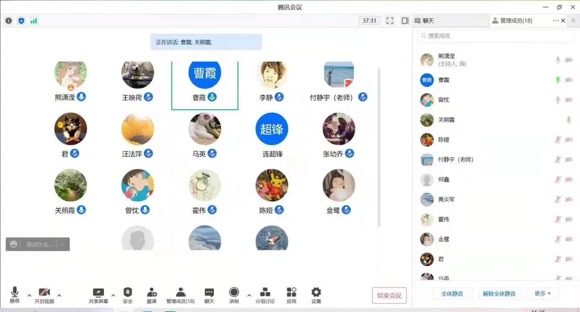The height and width of the screenshot is (312, 580).
Task: Click the Share Screen (共享屏幕) icon
Action: [98, 293]
